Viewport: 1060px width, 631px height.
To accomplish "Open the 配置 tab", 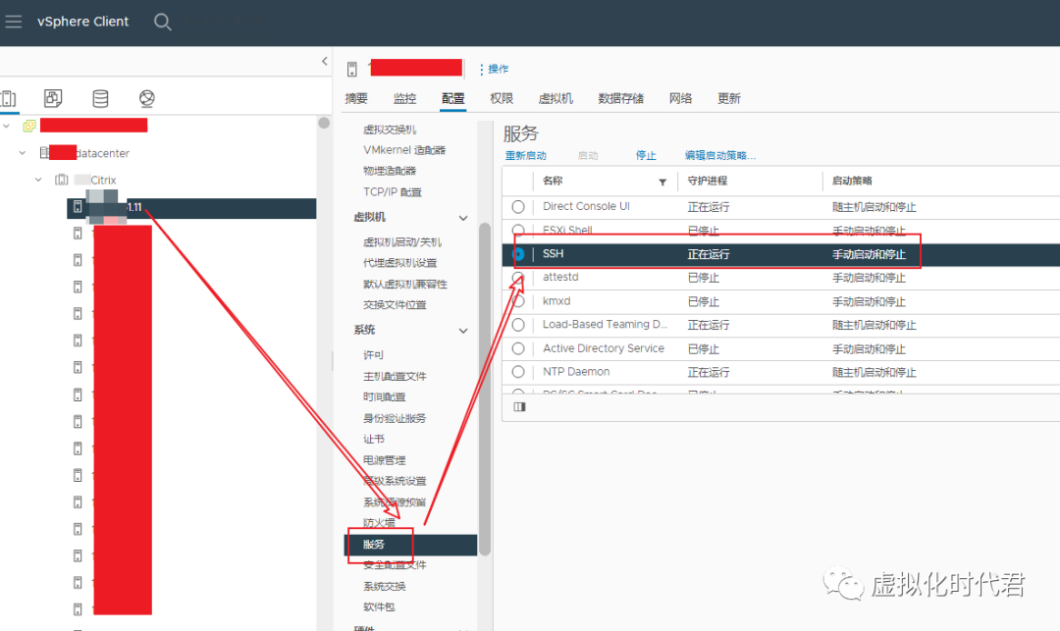I will (452, 99).
